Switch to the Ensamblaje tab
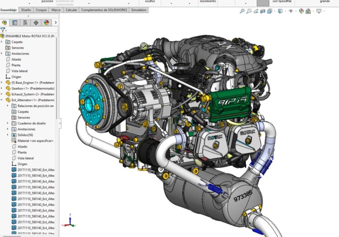 [9, 10]
